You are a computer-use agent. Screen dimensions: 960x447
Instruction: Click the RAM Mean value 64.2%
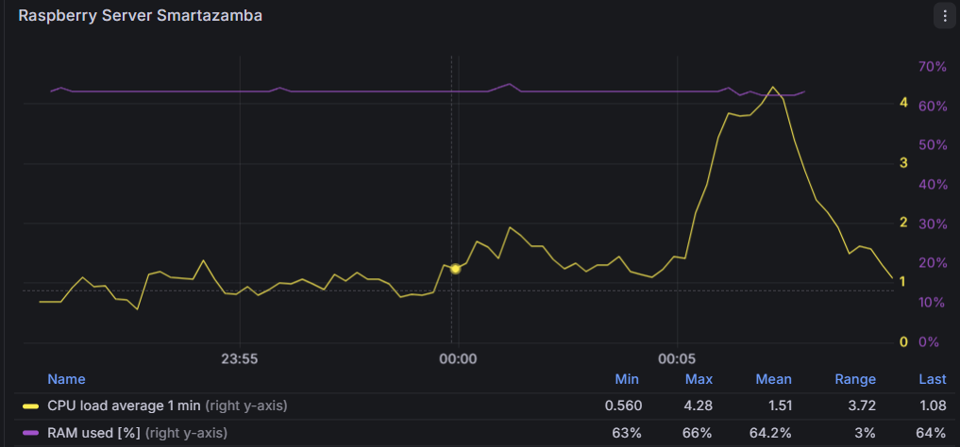(x=771, y=433)
